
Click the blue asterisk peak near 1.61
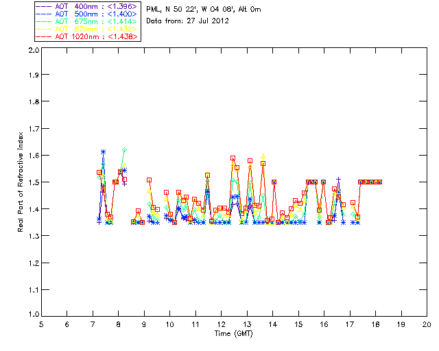[x=104, y=152]
